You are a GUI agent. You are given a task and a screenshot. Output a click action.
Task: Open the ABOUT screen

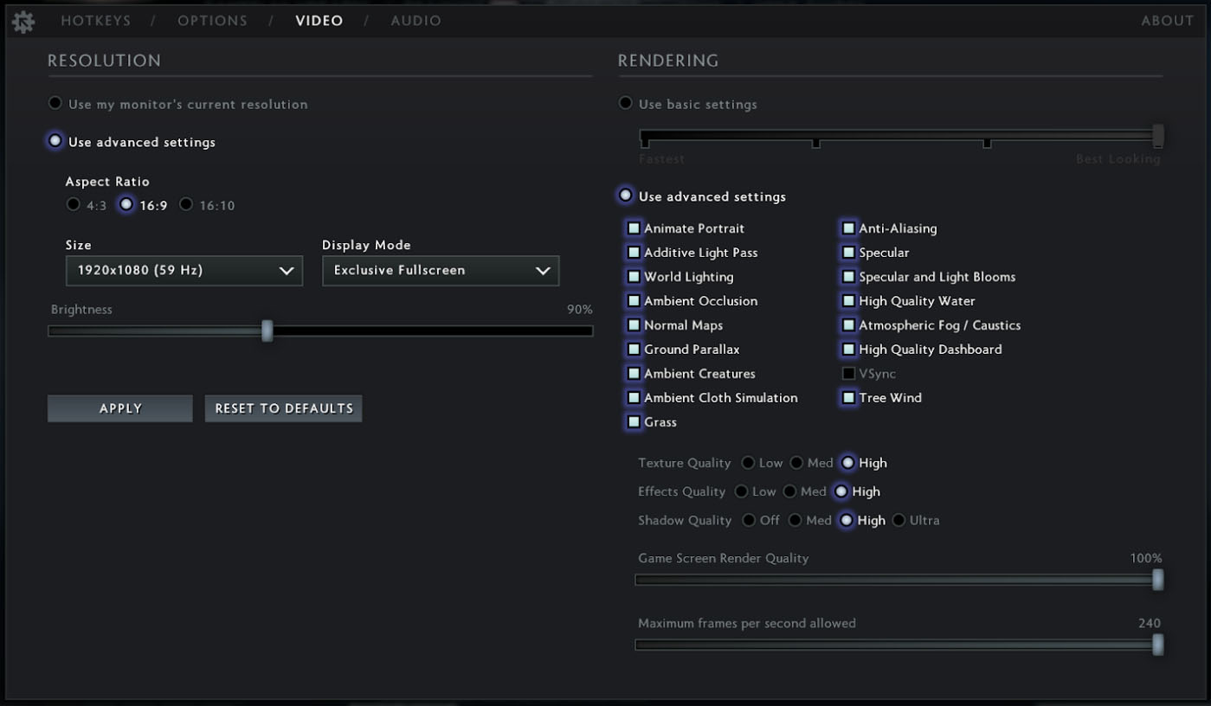[x=1167, y=20]
